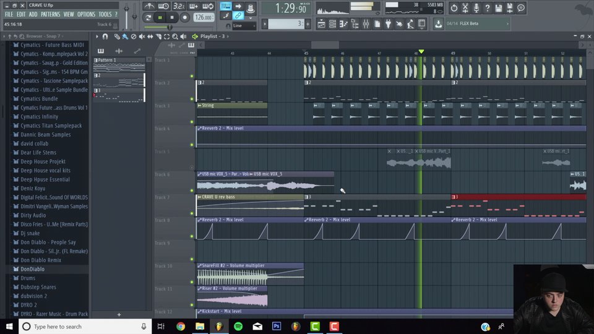Select the zoom tool in playlist toolbar
Image resolution: width=594 pixels, height=334 pixels.
coord(175,36)
